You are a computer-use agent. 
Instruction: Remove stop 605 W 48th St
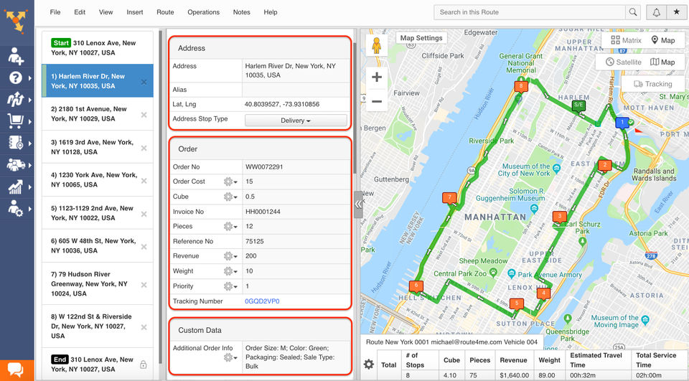pyautogui.click(x=144, y=247)
